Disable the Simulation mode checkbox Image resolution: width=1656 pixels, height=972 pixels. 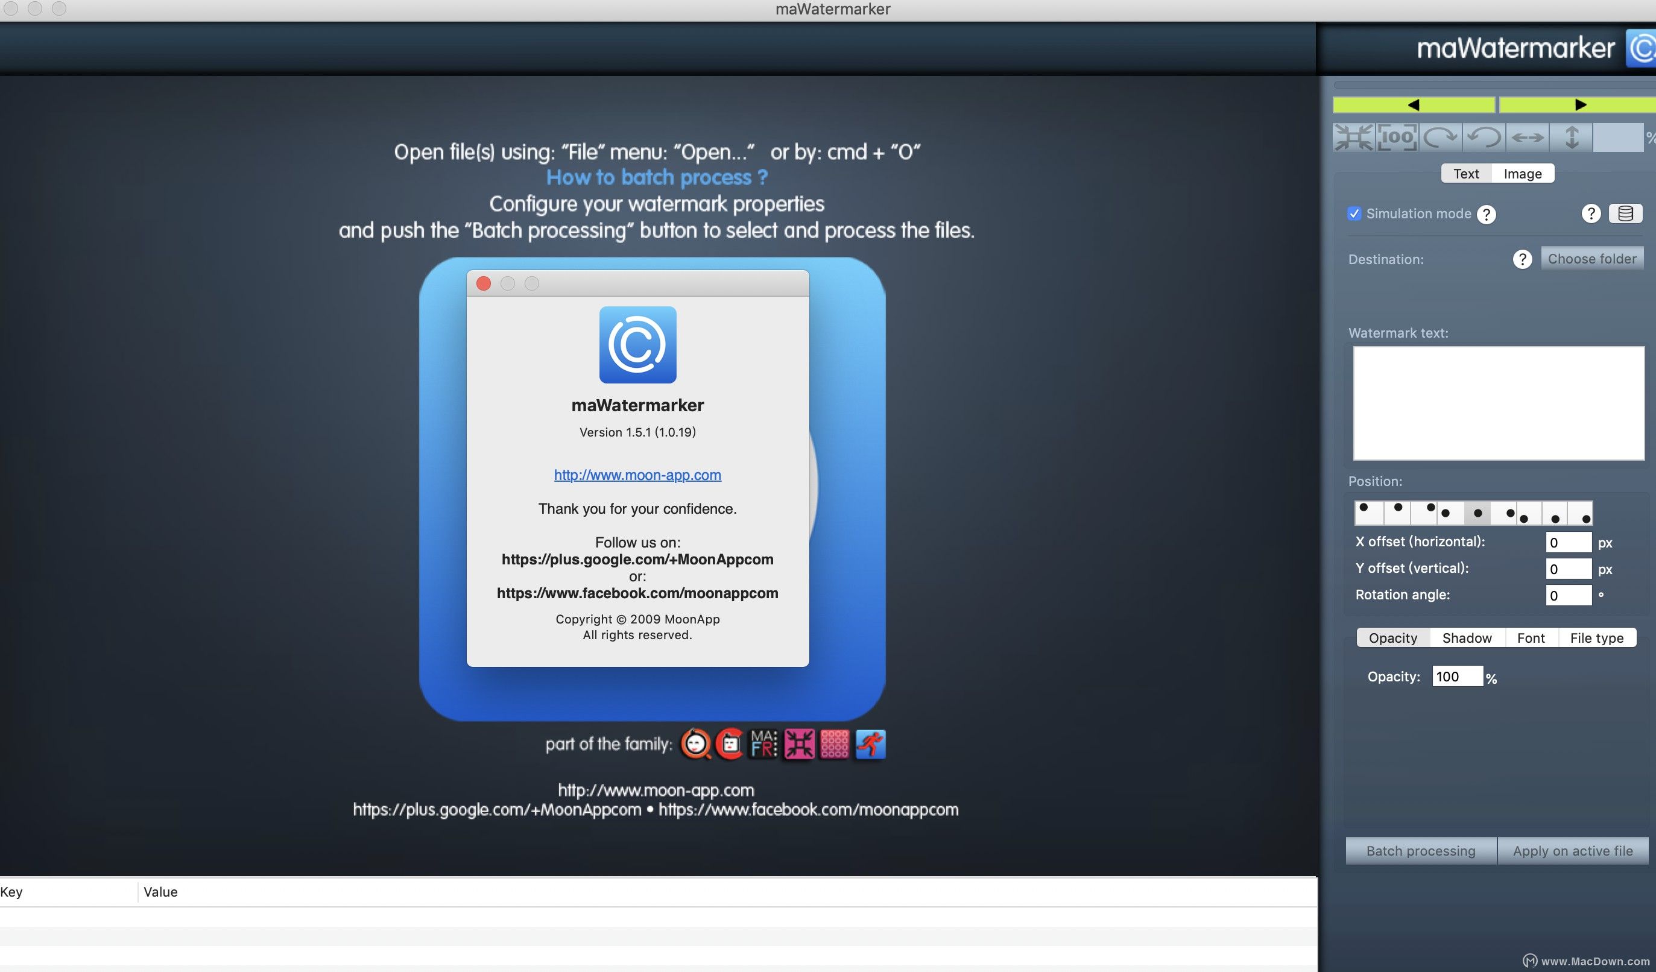pyautogui.click(x=1354, y=213)
